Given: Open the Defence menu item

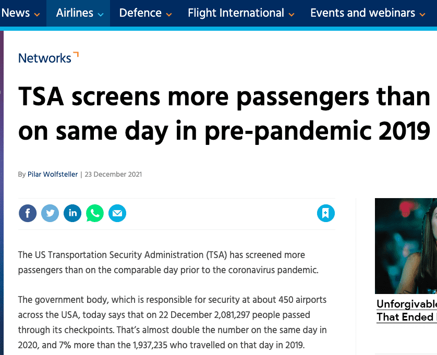Looking at the screenshot, I should pos(140,13).
